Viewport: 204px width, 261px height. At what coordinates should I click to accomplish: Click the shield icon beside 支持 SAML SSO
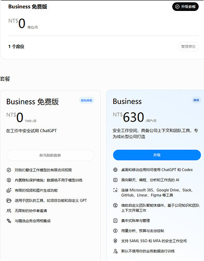pos(115,241)
